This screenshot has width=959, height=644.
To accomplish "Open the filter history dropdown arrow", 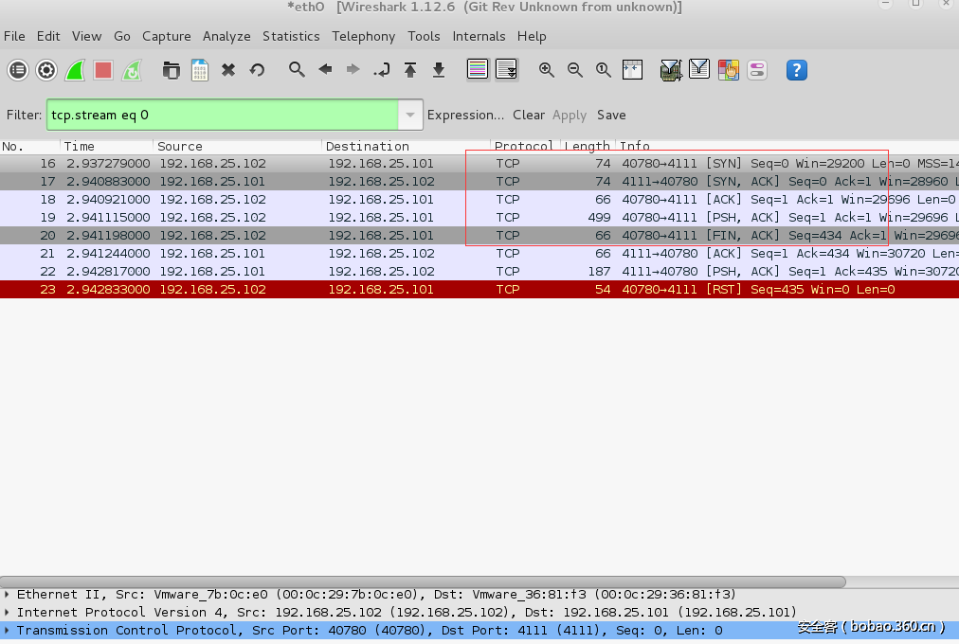I will tap(410, 116).
